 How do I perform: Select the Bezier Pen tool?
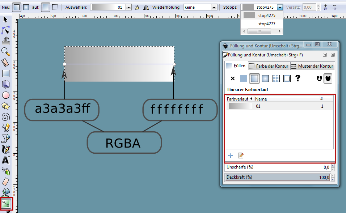coord(5,139)
